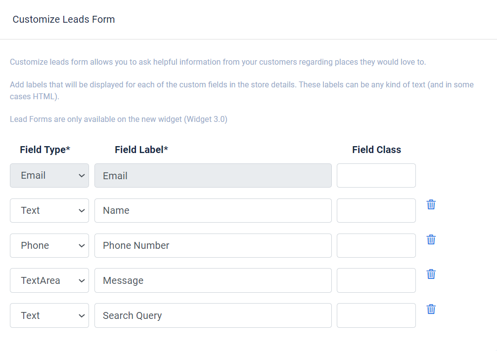Remove the Message field row

click(x=431, y=274)
